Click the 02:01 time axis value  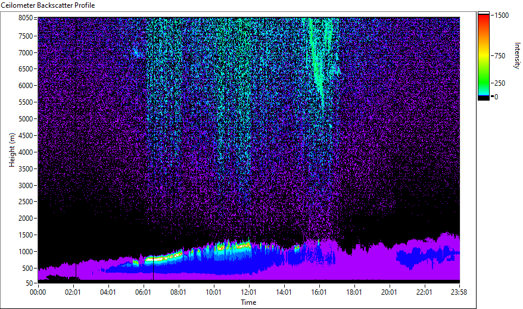(x=73, y=292)
